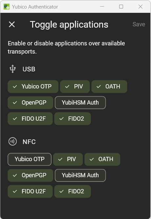Enable YubiHSM Auth over USB
This screenshot has width=151, height=219.
(80, 103)
